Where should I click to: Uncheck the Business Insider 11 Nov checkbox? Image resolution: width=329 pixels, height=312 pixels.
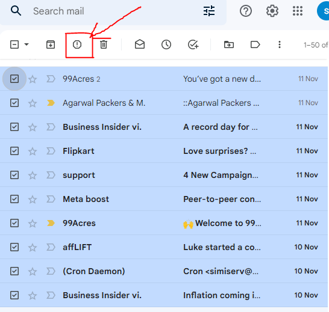14,127
